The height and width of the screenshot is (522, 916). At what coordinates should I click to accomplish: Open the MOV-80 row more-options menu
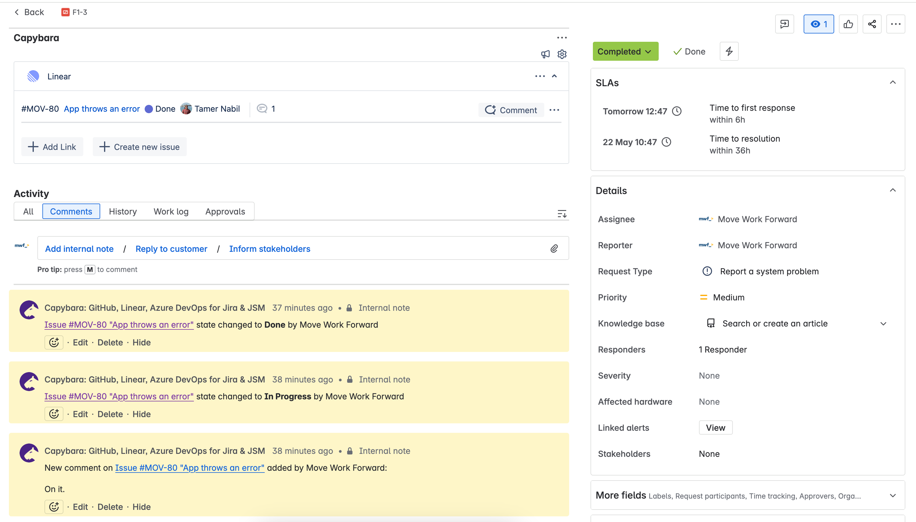(554, 110)
